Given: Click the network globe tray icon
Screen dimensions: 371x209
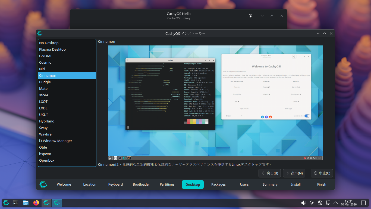Looking at the screenshot, I should [x=320, y=203].
